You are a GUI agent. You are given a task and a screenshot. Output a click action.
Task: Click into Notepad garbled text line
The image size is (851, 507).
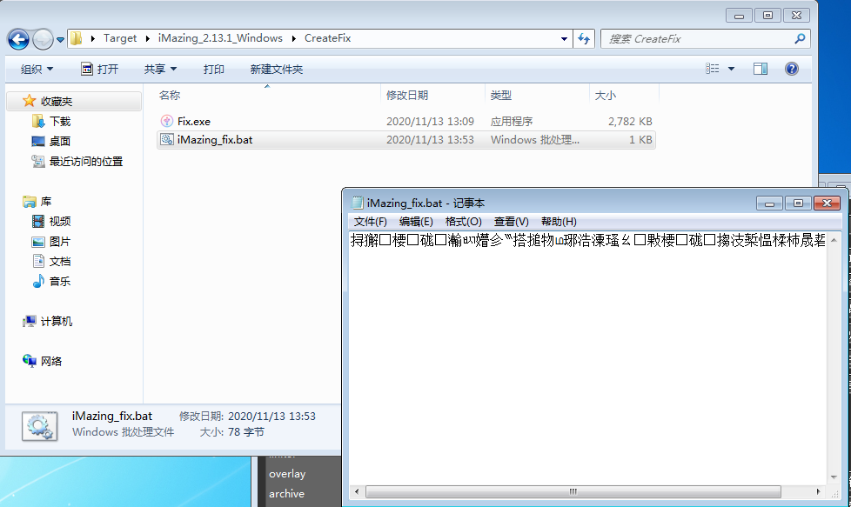pyautogui.click(x=587, y=240)
